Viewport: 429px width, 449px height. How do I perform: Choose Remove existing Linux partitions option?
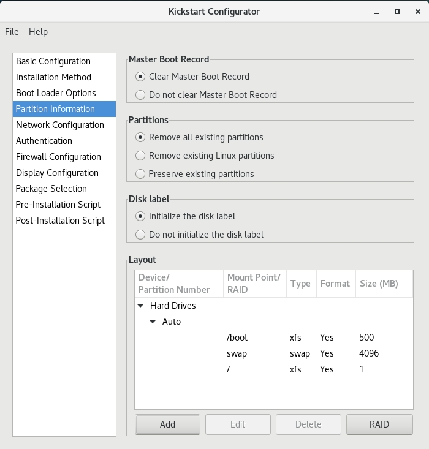(x=140, y=156)
